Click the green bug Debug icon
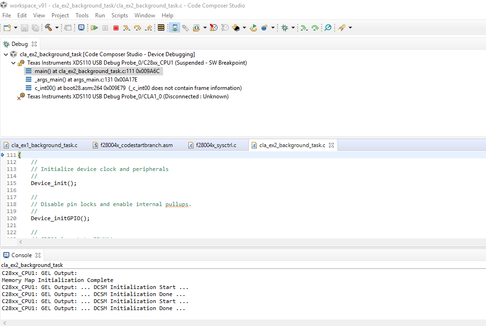486x326 pixels. coord(284,28)
